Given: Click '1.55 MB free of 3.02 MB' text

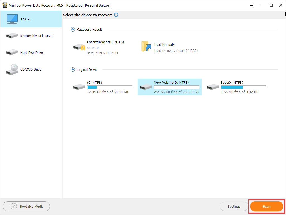Looking at the screenshot, I should point(239,92).
